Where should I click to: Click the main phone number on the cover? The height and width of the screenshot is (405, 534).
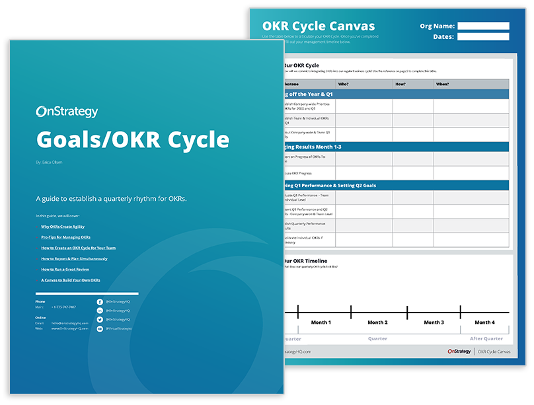point(63,307)
